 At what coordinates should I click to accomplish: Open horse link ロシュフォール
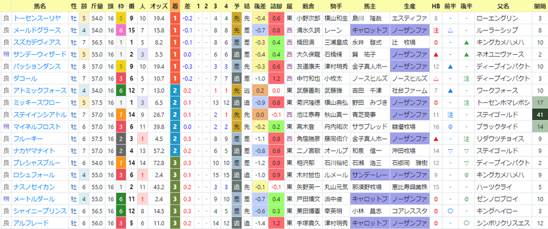(34, 175)
